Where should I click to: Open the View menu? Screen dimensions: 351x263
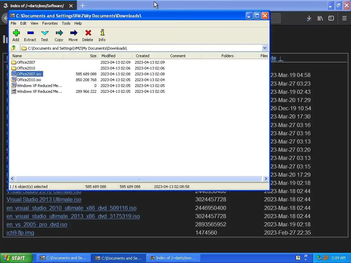[x=34, y=23]
